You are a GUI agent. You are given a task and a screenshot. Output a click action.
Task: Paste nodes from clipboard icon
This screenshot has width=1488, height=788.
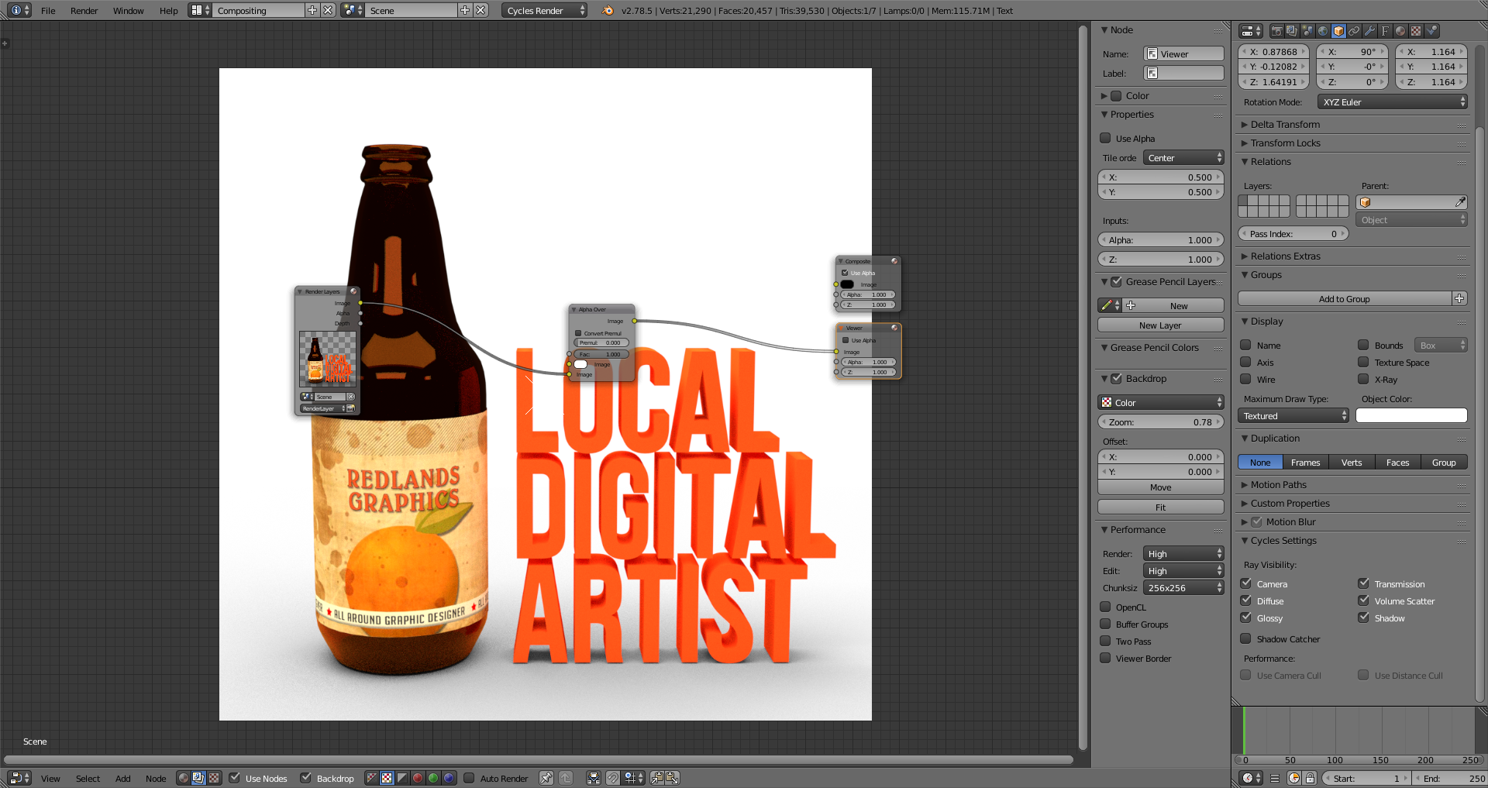(x=672, y=778)
